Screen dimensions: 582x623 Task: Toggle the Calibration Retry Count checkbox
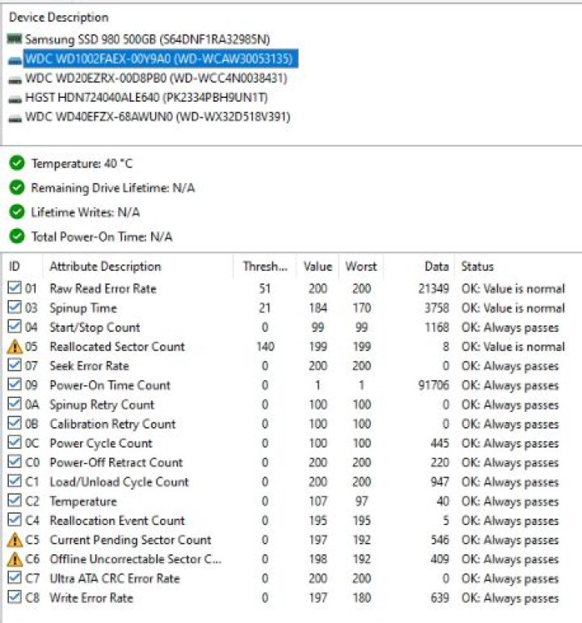pyautogui.click(x=15, y=423)
